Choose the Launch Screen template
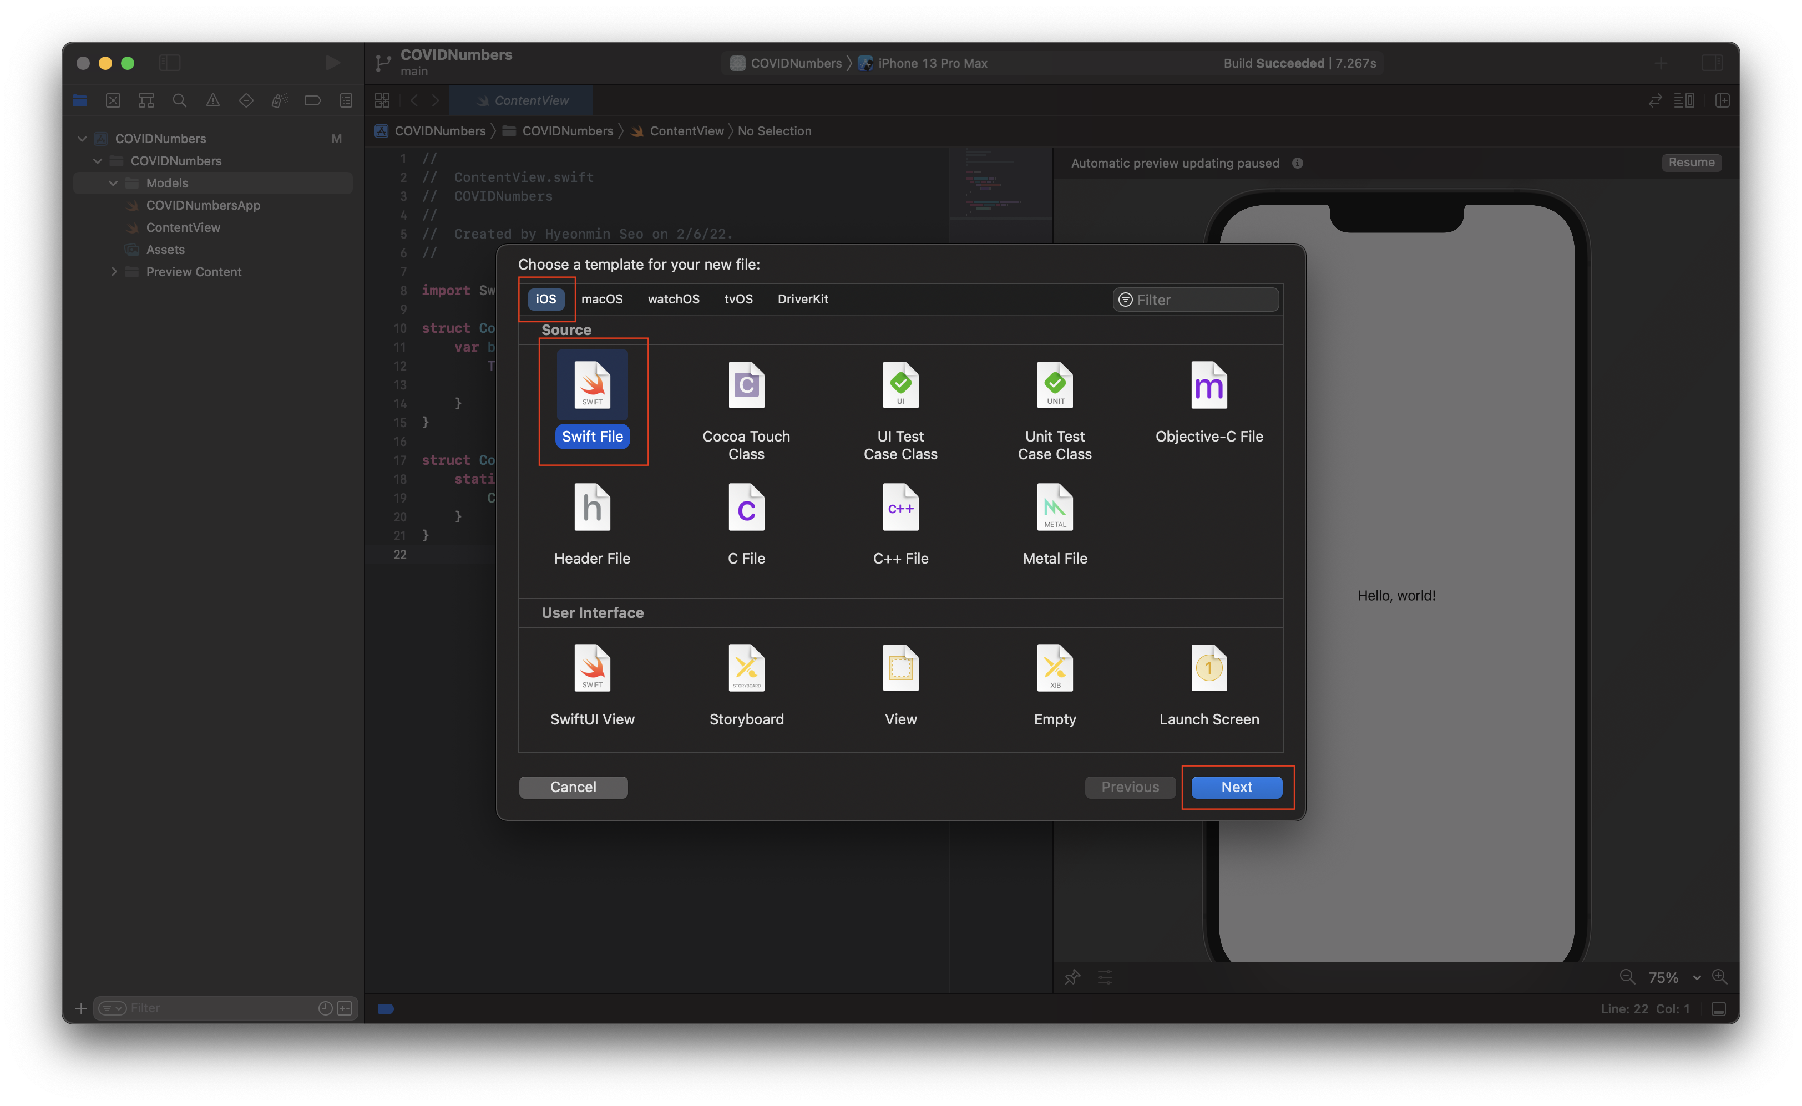Image resolution: width=1802 pixels, height=1106 pixels. pos(1208,668)
